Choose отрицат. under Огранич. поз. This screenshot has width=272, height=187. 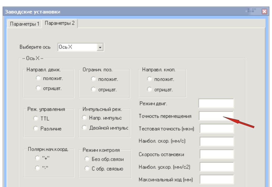[93, 90]
